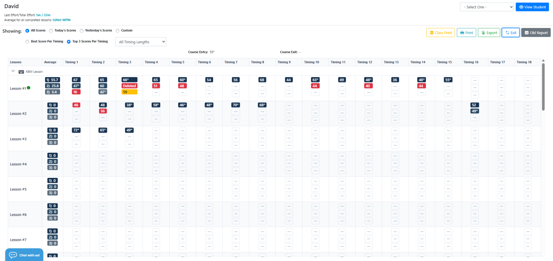553x261 pixels.
Task: Click the yellow 59 score badge
Action: coord(129,92)
